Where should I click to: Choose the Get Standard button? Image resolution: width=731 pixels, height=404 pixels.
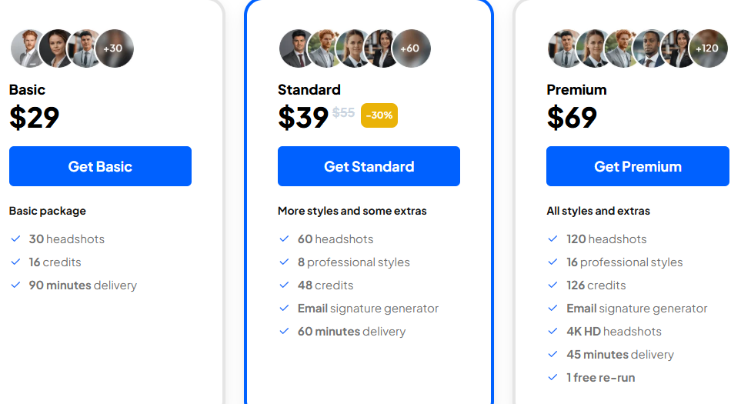click(369, 166)
